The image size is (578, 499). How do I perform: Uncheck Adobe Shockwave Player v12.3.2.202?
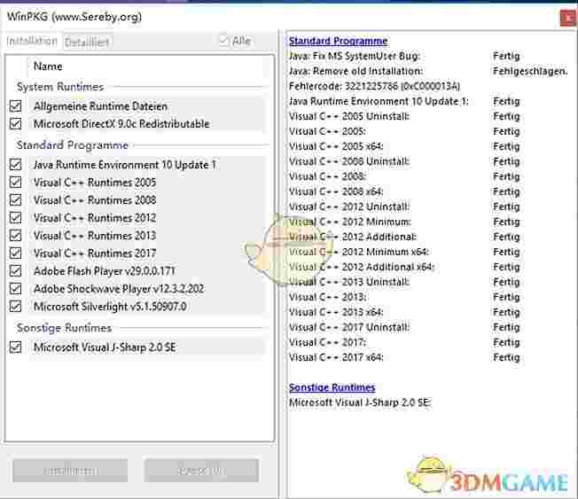(x=15, y=289)
